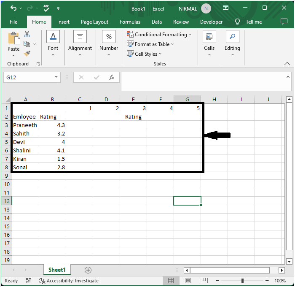Expand Conditional Formatting dropdown
295x287 pixels.
tap(190, 35)
